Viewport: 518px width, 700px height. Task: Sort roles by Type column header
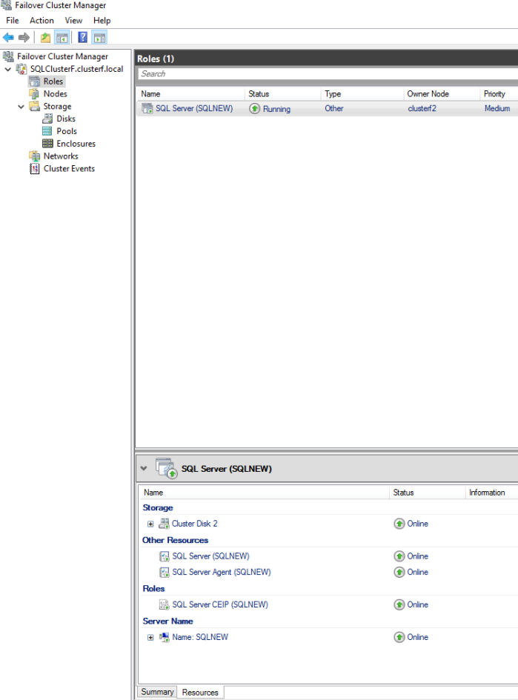[x=362, y=94]
